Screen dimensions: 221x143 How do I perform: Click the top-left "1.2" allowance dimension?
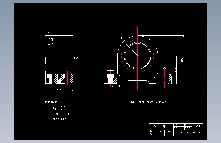point(49,33)
